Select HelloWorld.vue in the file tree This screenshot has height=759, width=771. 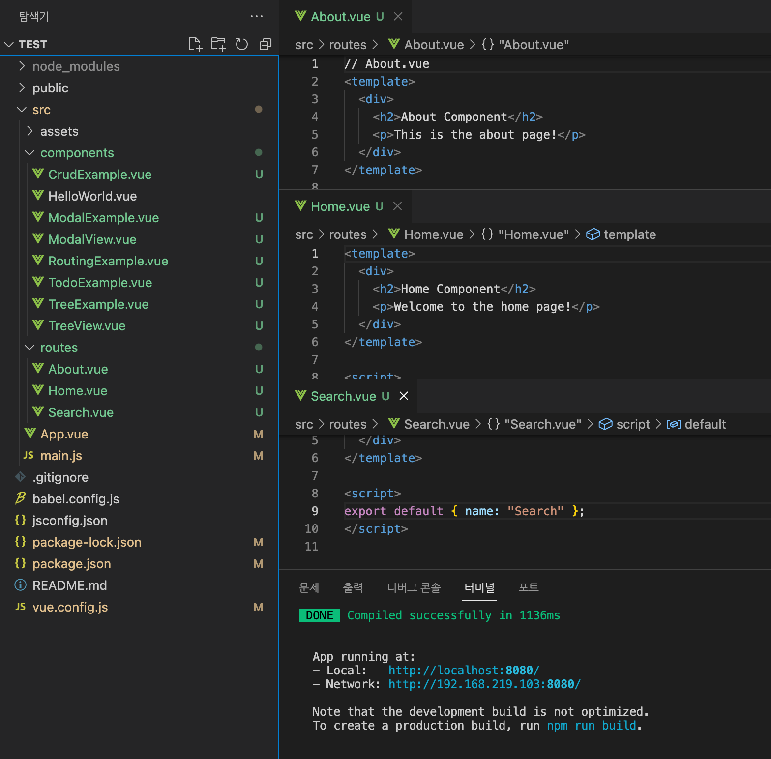point(140,196)
